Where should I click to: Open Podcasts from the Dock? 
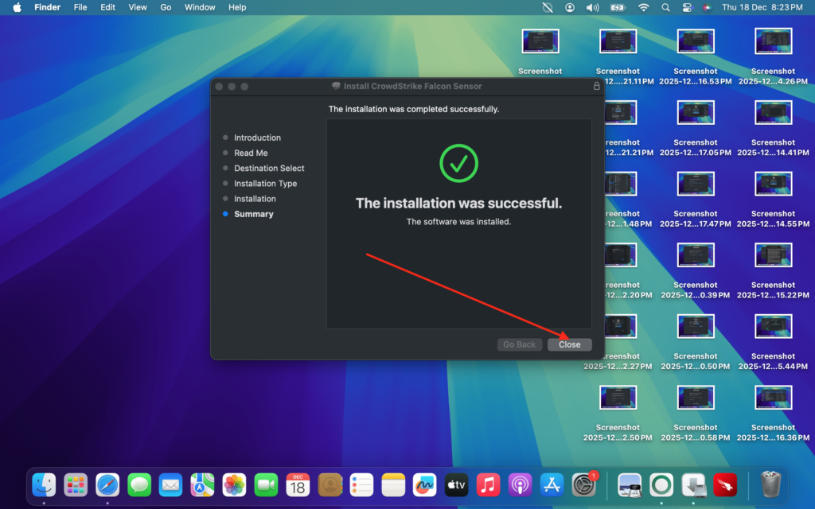coord(520,485)
